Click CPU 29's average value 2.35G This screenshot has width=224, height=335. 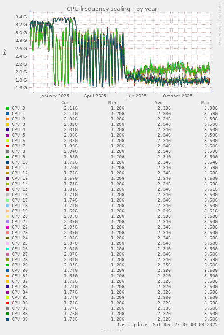tap(164, 265)
